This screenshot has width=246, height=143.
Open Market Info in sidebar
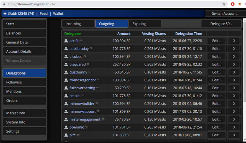pyautogui.click(x=24, y=113)
